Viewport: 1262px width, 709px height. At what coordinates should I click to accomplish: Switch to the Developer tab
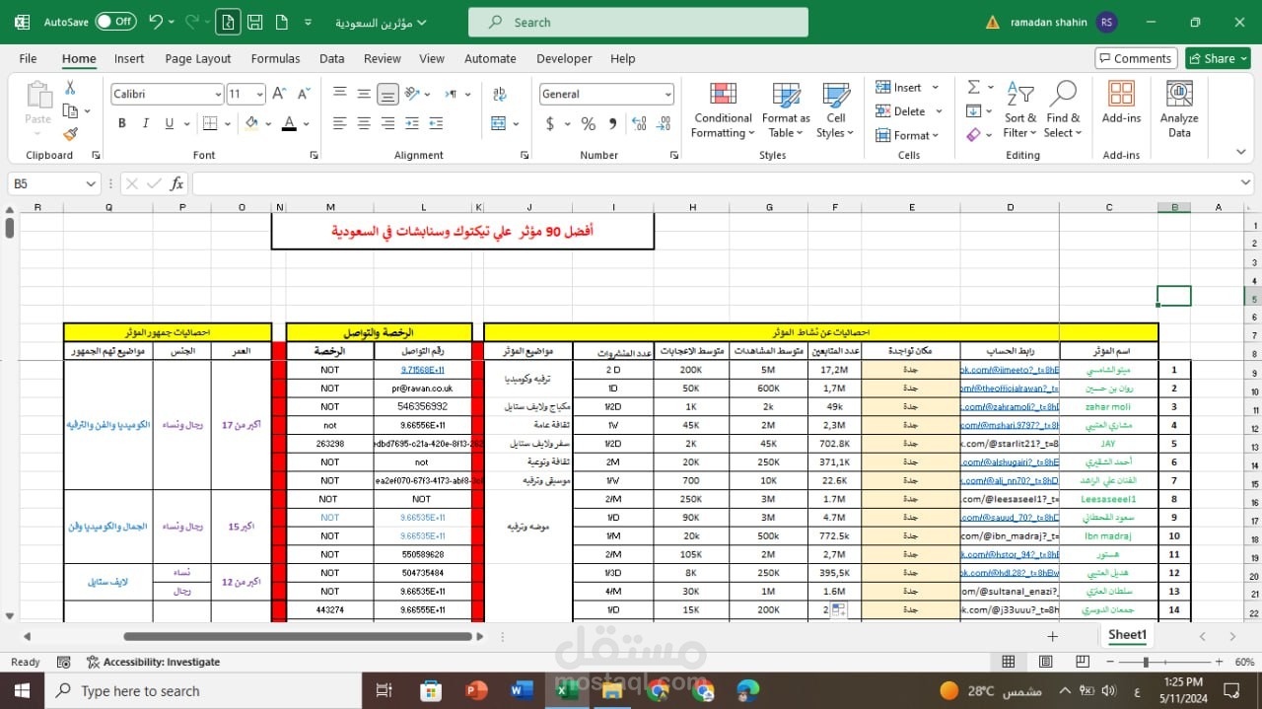coord(564,58)
